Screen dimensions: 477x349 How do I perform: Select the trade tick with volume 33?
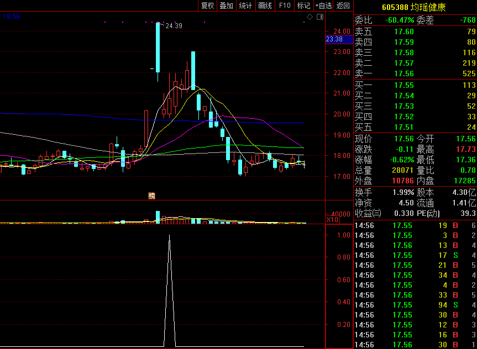pyautogui.click(x=415, y=295)
